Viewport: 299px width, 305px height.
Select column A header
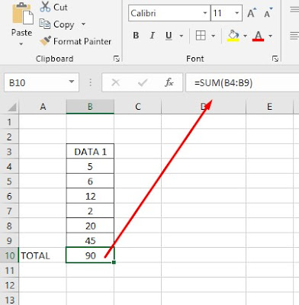(43, 107)
